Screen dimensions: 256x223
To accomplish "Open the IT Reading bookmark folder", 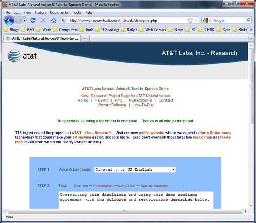I will click(x=107, y=30).
